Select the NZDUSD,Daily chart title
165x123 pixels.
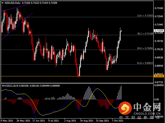[x=13, y=3]
